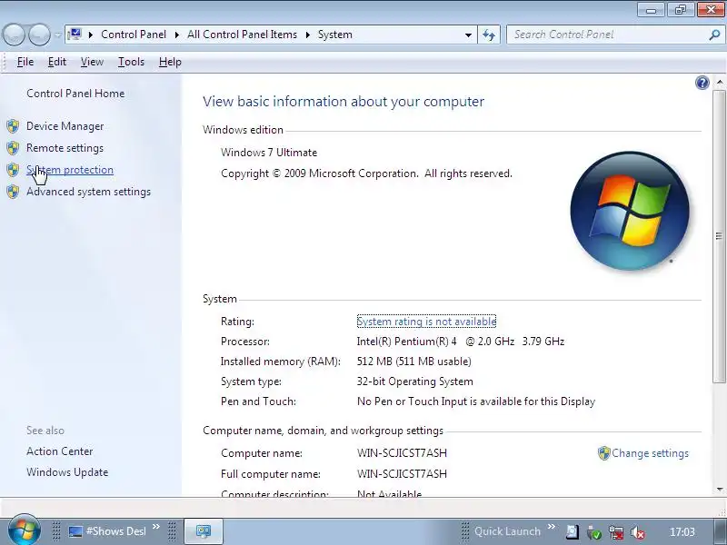
Task: Click shield icon beside Change settings
Action: tap(603, 453)
